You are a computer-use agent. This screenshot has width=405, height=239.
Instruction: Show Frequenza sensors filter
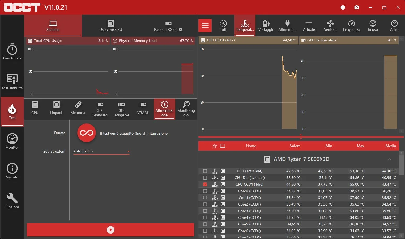[351, 25]
